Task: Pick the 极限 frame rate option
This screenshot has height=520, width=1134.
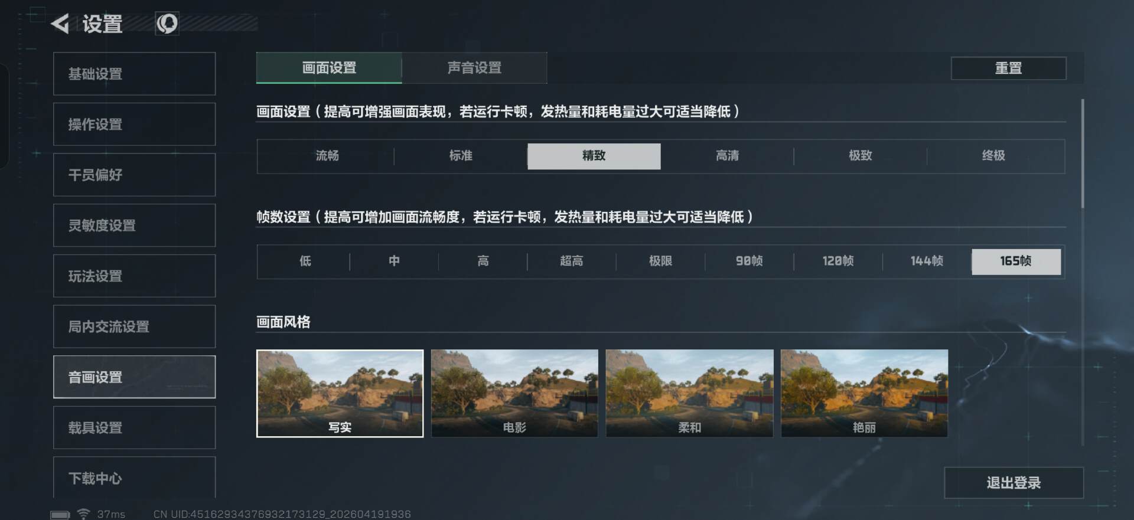Action: 660,261
